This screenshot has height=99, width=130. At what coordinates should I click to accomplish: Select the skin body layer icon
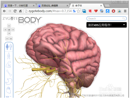(9, 56)
